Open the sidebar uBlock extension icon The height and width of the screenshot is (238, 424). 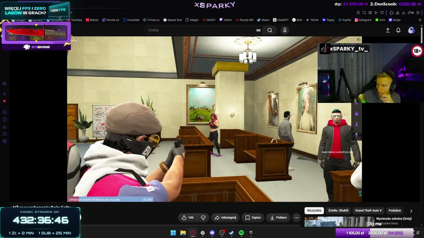point(4,101)
